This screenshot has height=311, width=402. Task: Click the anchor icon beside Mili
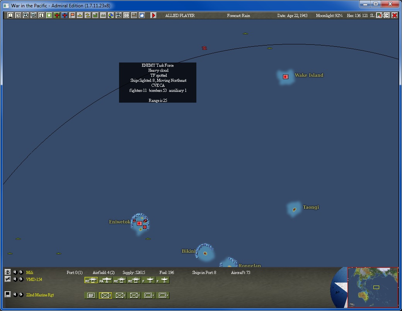(8, 272)
